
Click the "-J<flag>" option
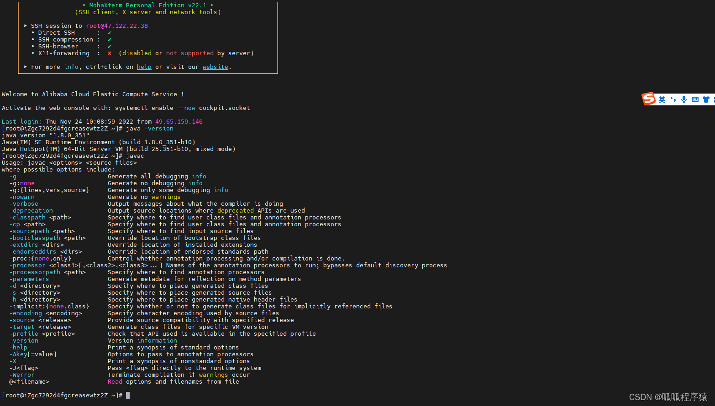coord(24,368)
